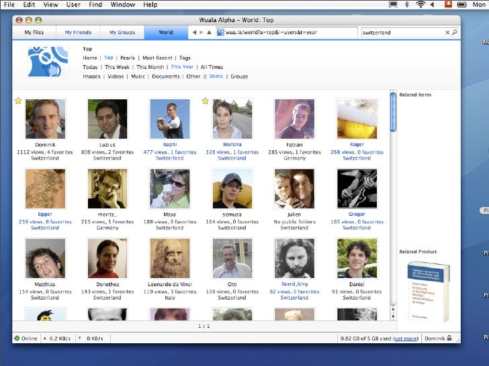The image size is (489, 366).
Task: Open Leonardo da Vinci's profile thumbnail
Action: [x=170, y=258]
